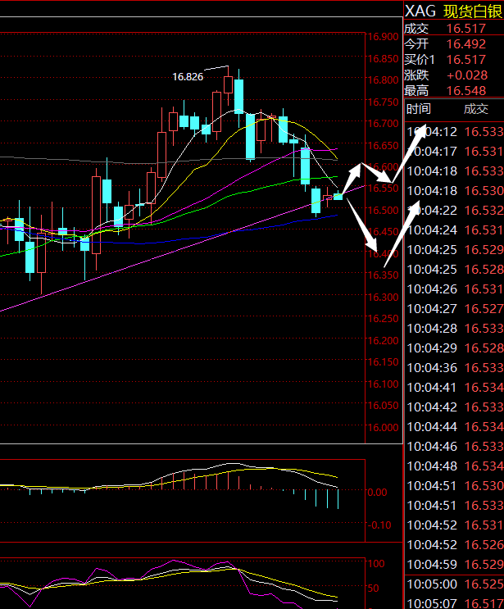Click the XAG symbol code in header
Screen dimensions: 504x609
pos(420,11)
